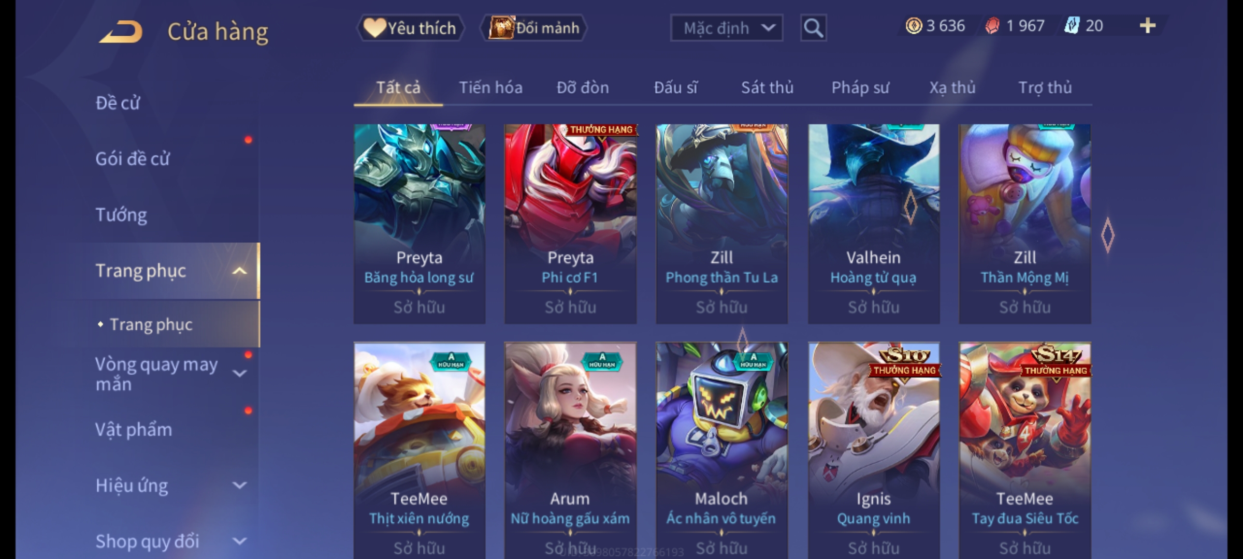The width and height of the screenshot is (1243, 559).
Task: Open Tướng in the sidebar
Action: point(121,215)
